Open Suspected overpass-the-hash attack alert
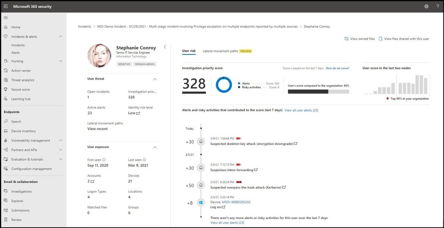 click(x=246, y=187)
